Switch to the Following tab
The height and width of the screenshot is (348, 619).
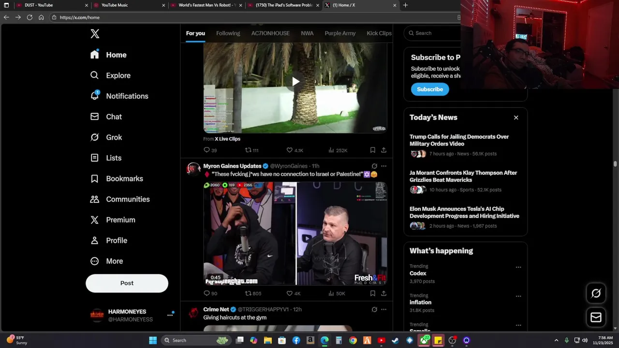pyautogui.click(x=228, y=33)
